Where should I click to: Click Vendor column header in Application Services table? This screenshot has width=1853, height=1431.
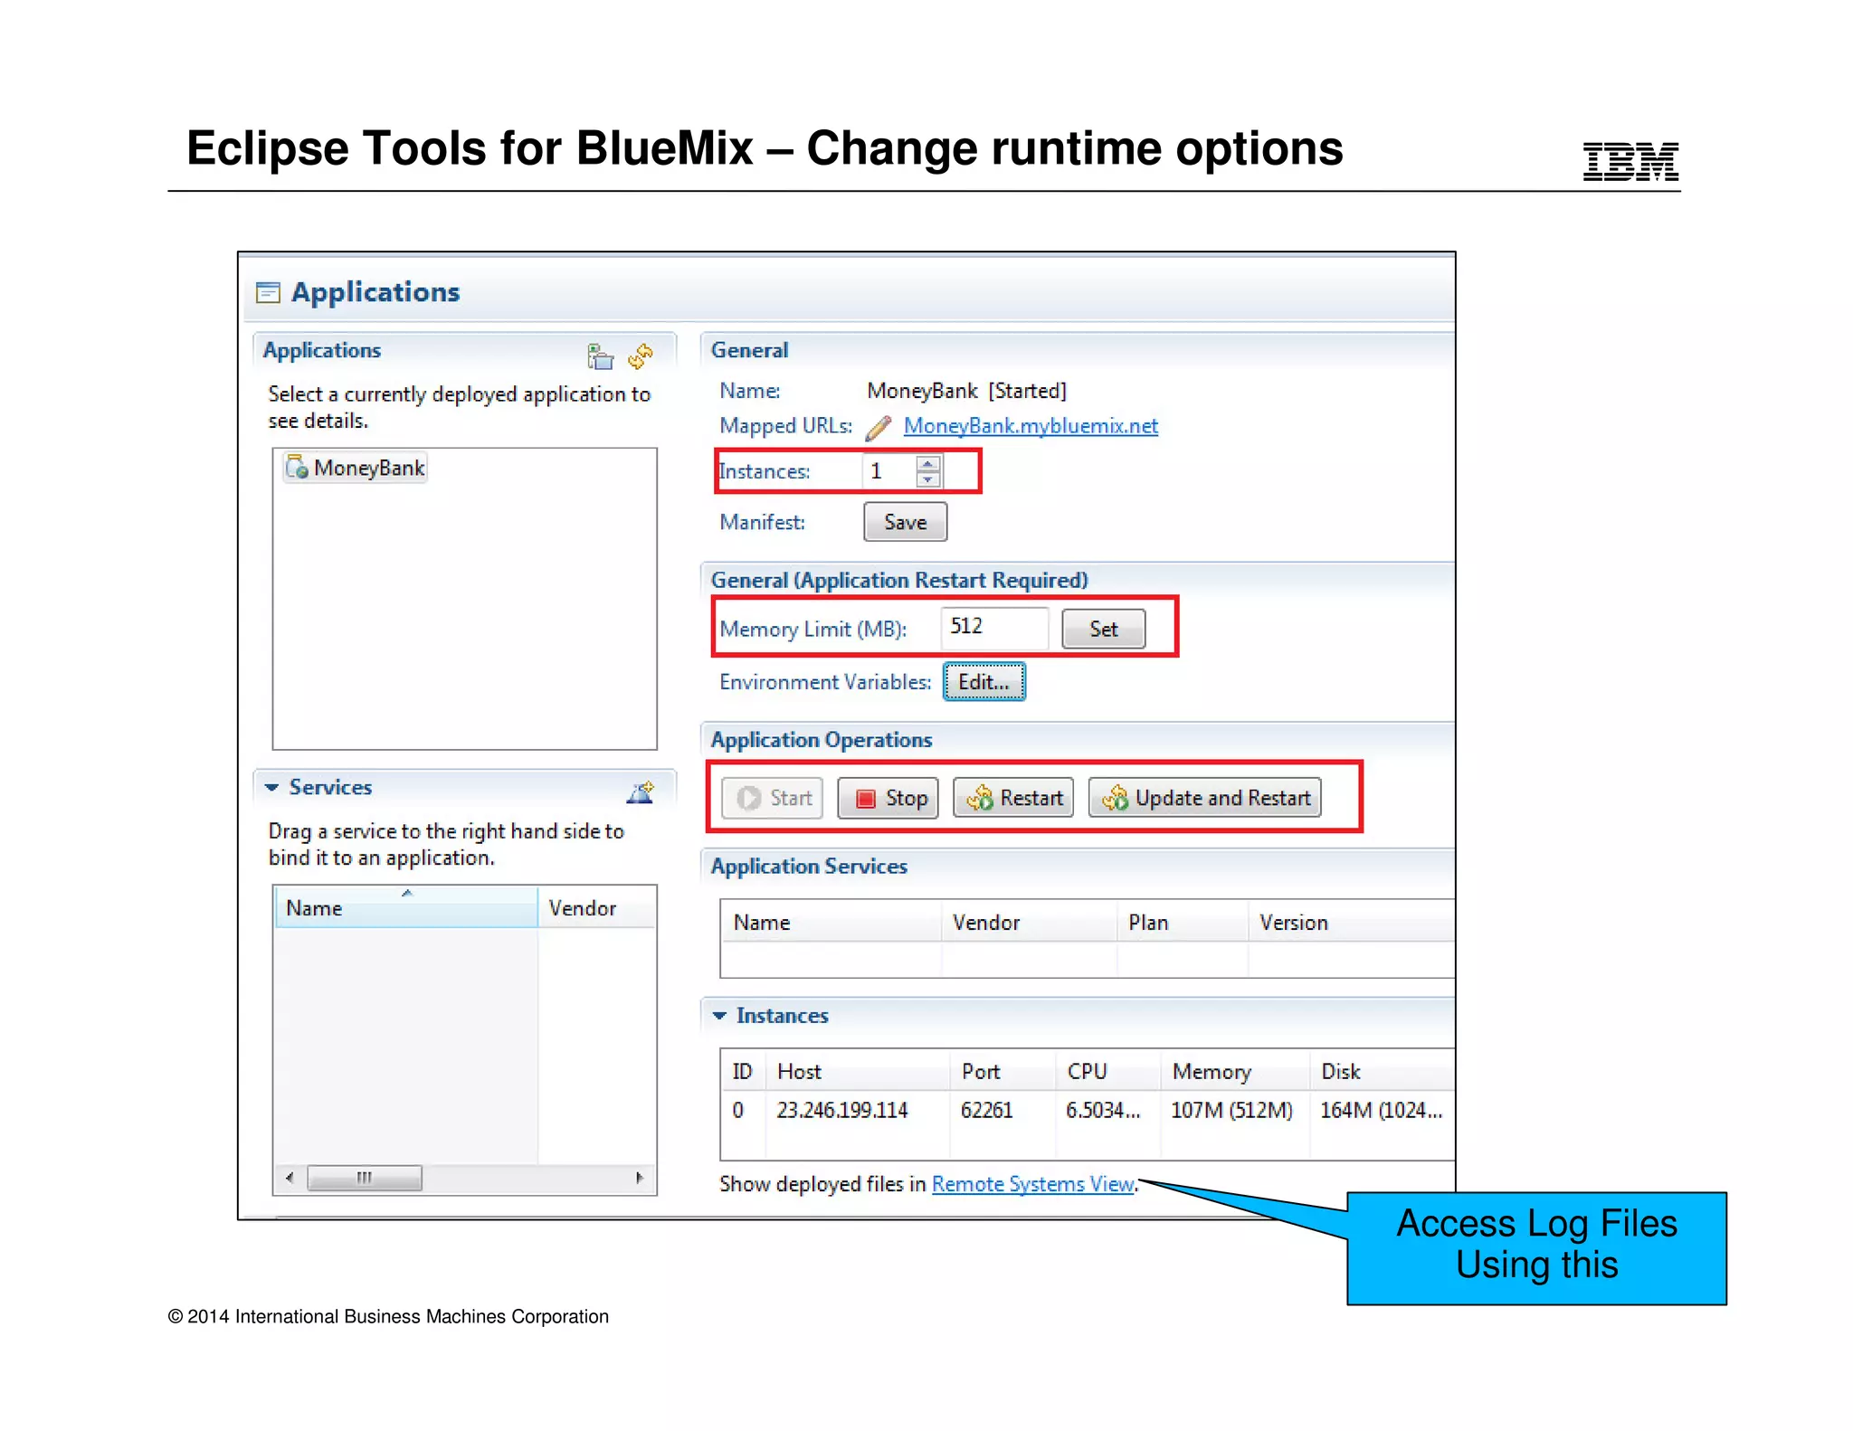pos(1029,922)
